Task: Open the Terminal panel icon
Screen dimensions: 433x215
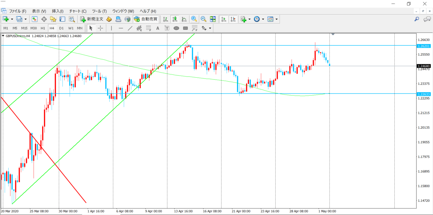Action: (62, 19)
